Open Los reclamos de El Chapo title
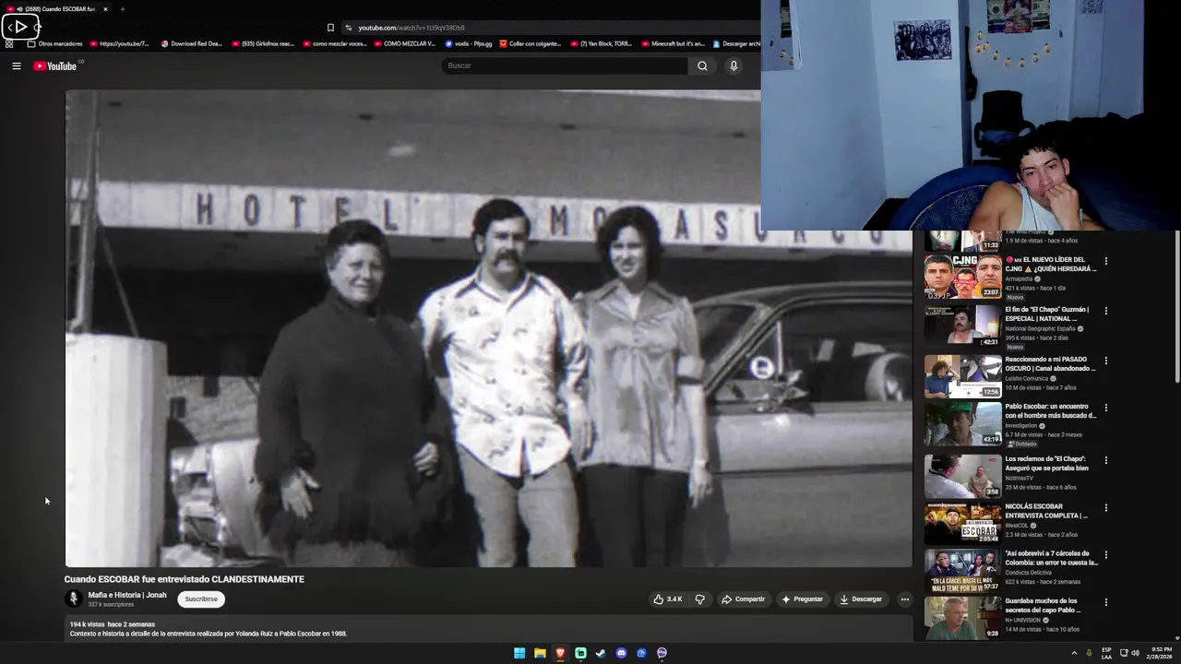 pos(1046,463)
